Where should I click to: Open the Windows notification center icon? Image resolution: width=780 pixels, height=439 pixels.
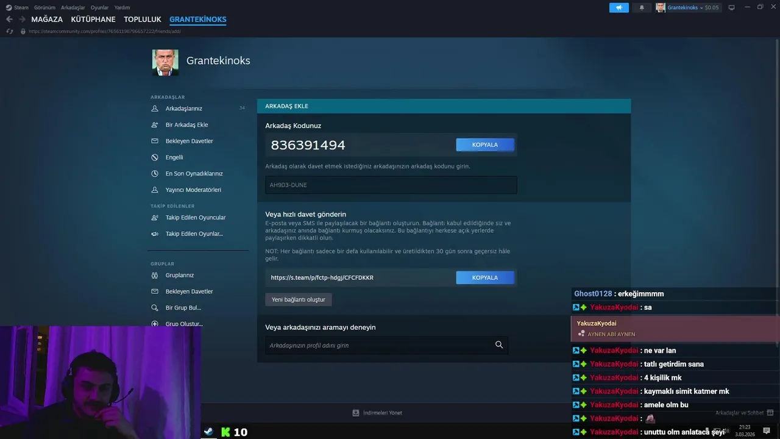coord(767,430)
